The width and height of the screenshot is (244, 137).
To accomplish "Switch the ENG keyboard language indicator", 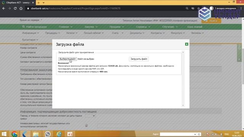I will [x=227, y=134].
